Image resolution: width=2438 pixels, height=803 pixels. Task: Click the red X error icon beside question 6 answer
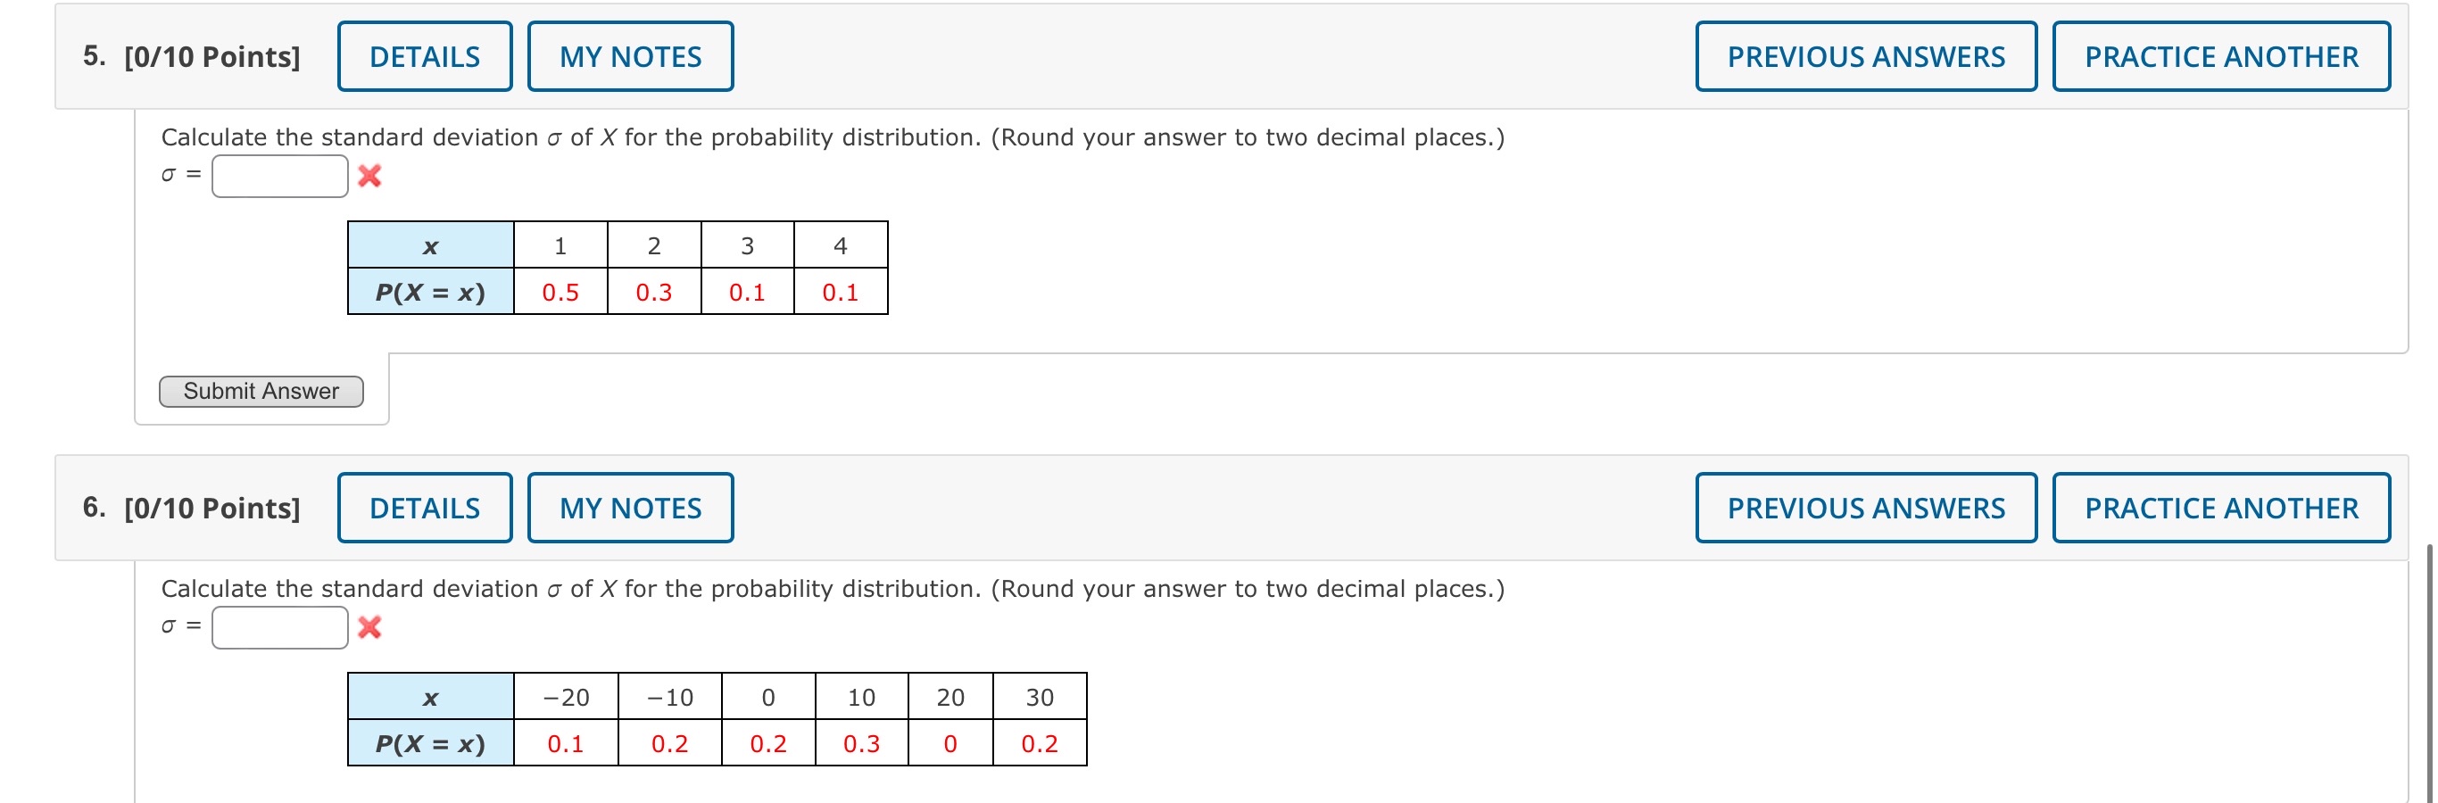[369, 627]
